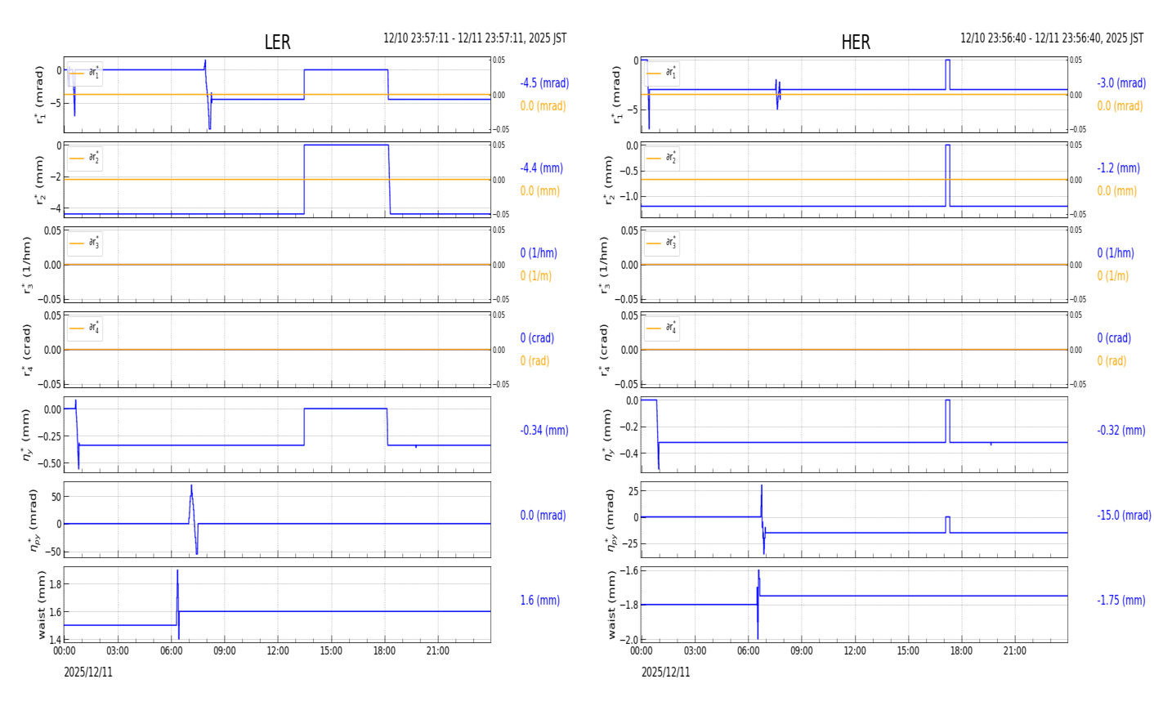Click the "18:00" x-axis tick under HER
This screenshot has height=706, width=1154.
(x=961, y=651)
